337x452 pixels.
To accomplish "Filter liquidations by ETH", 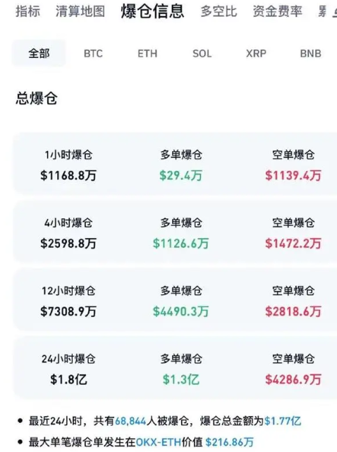I will (x=147, y=54).
